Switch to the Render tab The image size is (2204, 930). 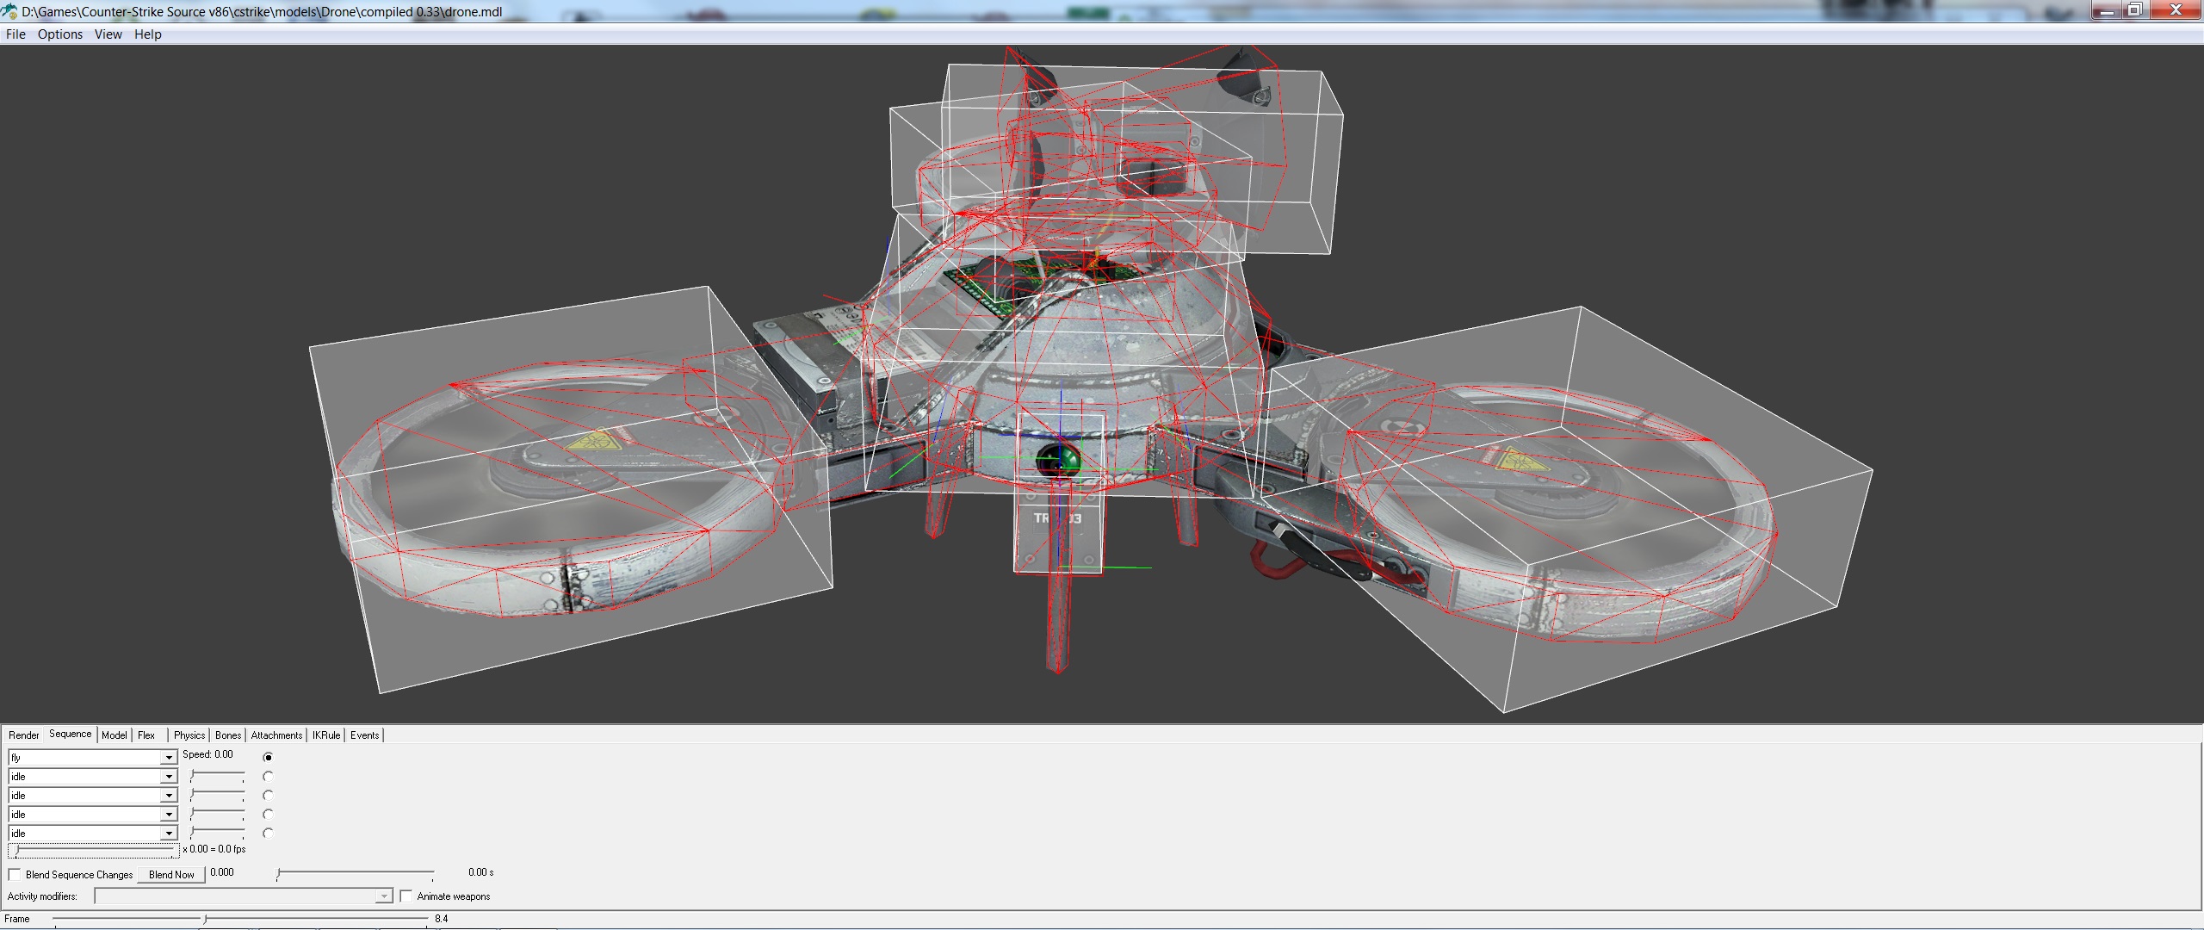tap(24, 735)
